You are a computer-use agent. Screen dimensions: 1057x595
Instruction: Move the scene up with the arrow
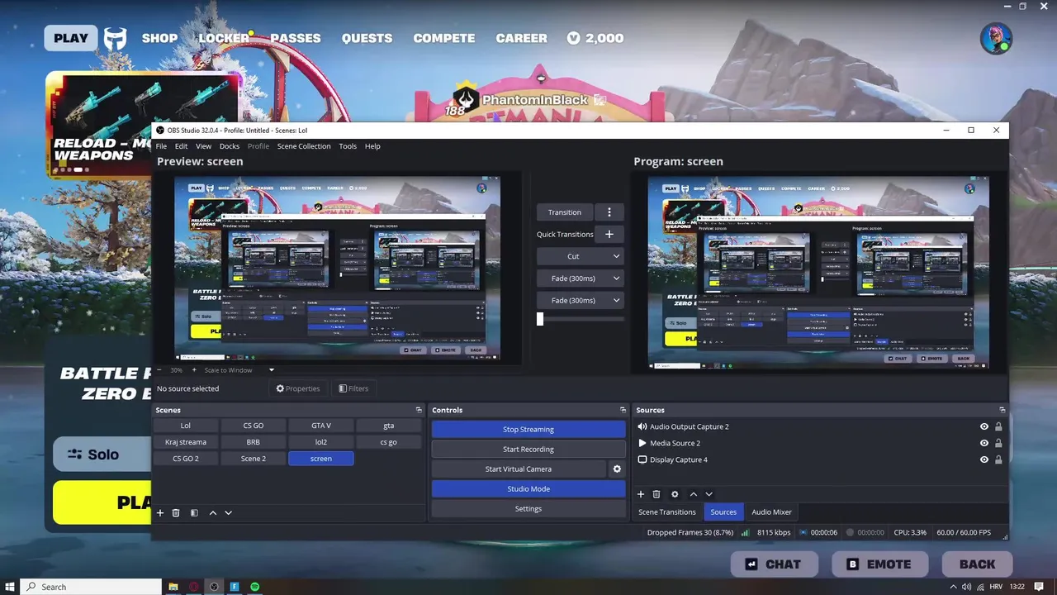[213, 513]
